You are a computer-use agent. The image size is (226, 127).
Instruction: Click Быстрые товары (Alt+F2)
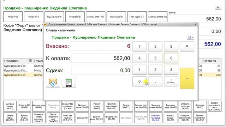[10, 106]
